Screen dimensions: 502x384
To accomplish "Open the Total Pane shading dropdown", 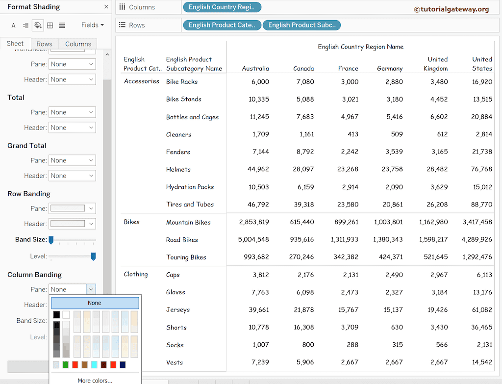I will [72, 112].
